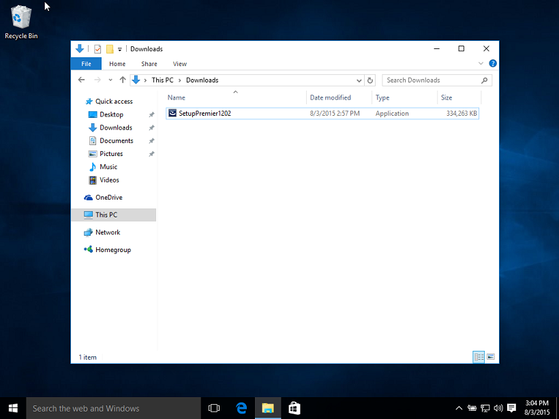The image size is (559, 419).
Task: Open the Action Center notifications icon
Action: pos(511,408)
